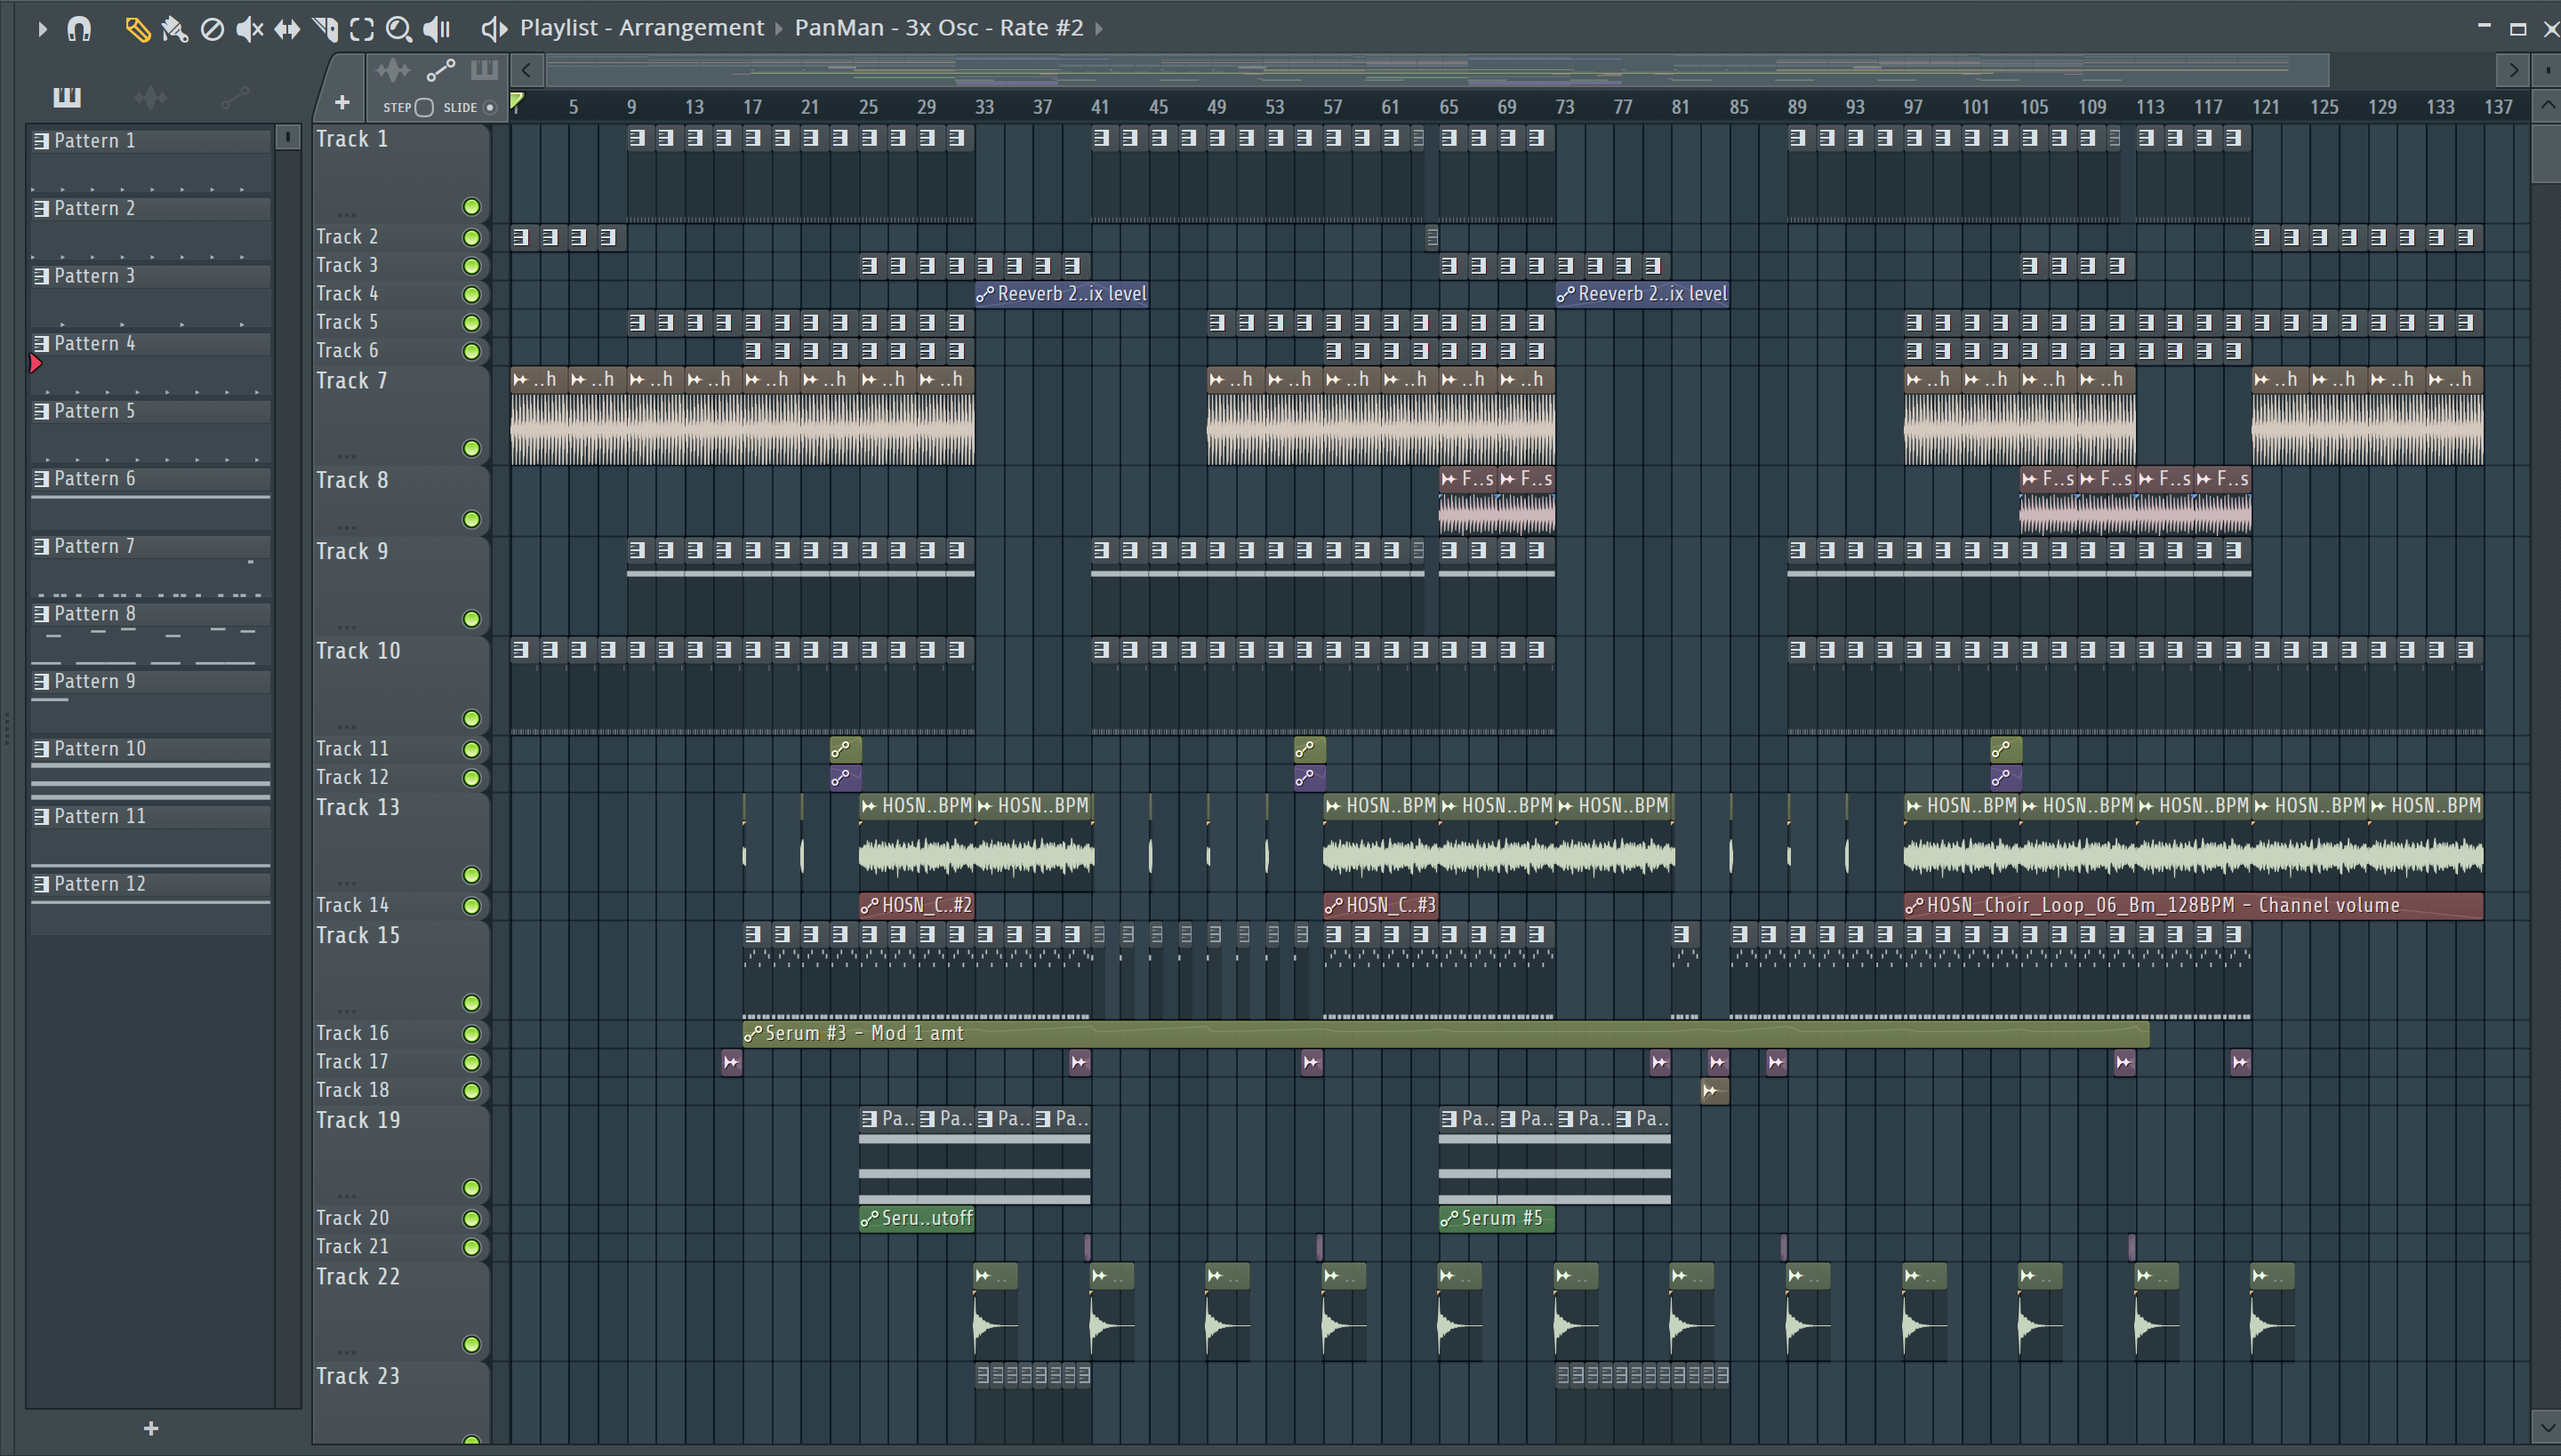Toggle pattern clips focus piano icon
2561x1456 pixels.
tap(484, 70)
